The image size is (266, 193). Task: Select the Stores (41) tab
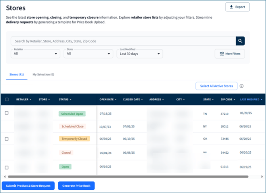[17, 74]
